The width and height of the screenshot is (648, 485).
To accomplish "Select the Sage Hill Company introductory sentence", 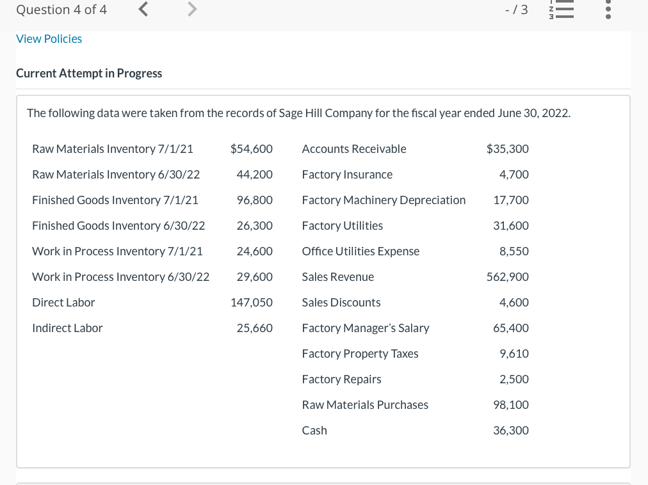I will pyautogui.click(x=299, y=113).
